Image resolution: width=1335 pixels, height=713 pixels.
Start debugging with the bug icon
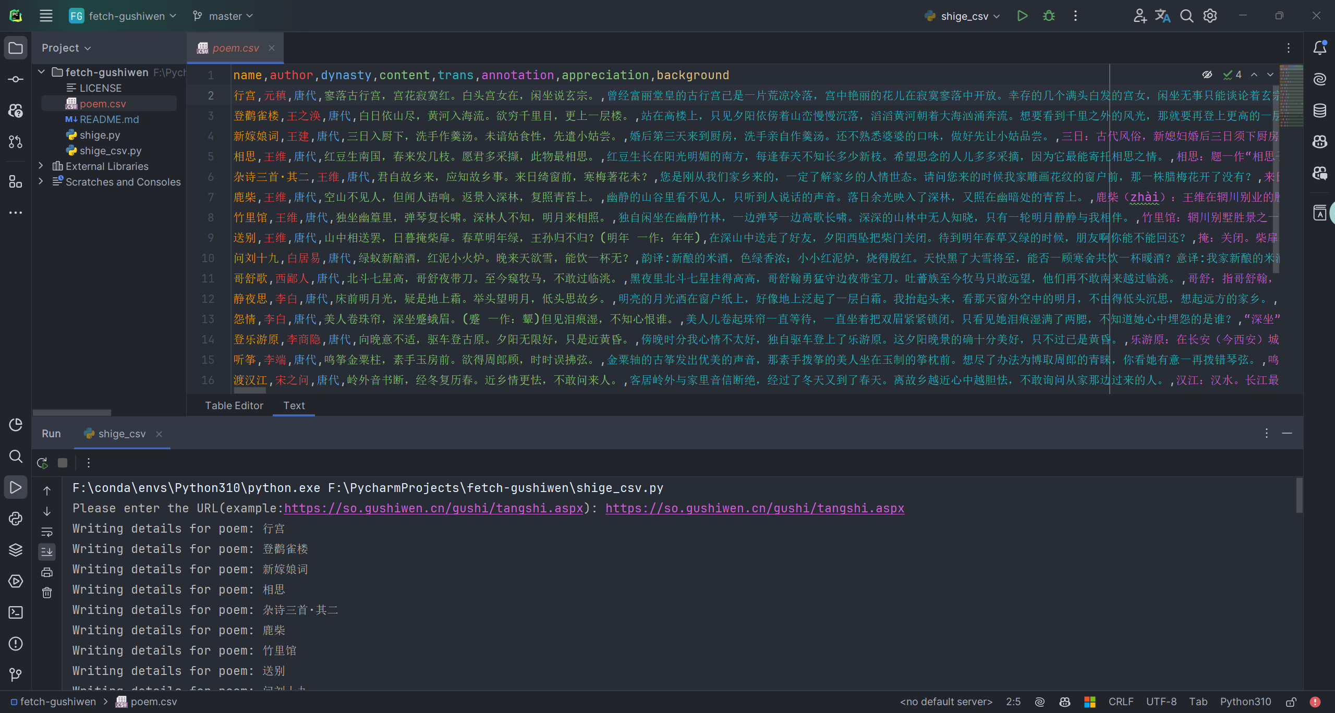coord(1049,16)
